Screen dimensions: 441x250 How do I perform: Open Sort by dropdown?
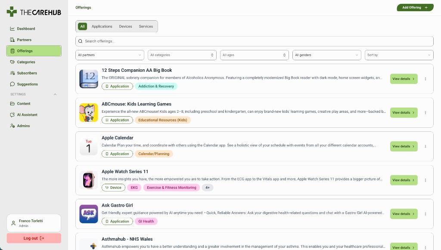click(x=399, y=55)
